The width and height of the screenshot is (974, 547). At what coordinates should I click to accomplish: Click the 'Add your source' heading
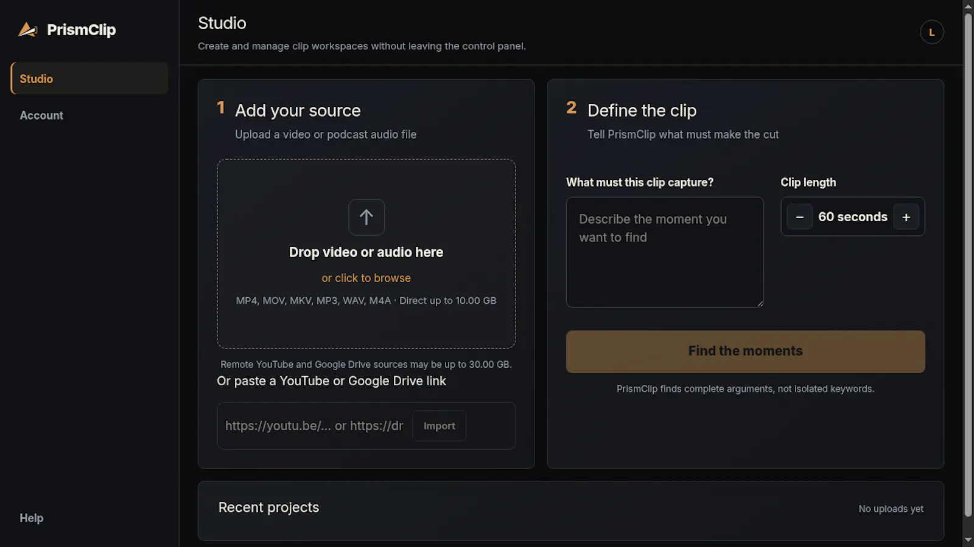coord(298,111)
